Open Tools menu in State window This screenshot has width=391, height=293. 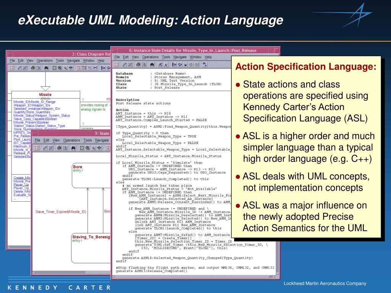click(87, 140)
